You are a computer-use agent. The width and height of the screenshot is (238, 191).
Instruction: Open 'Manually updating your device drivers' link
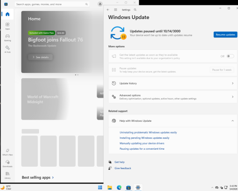point(142,143)
